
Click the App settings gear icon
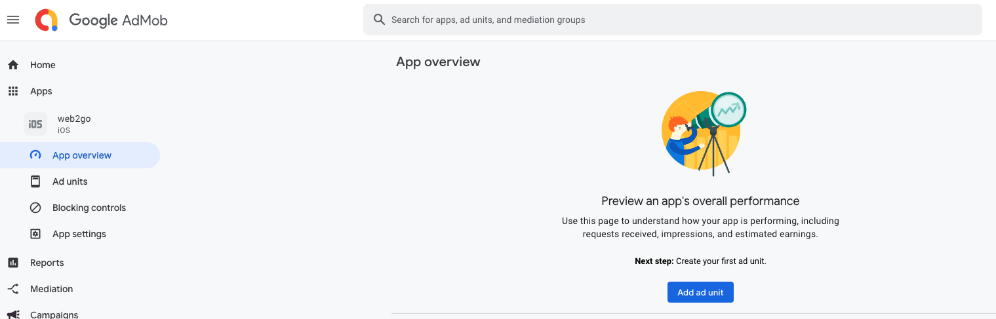(36, 234)
